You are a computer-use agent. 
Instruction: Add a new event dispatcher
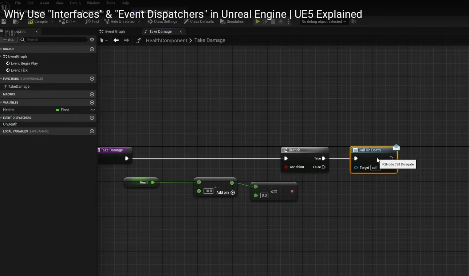(92, 118)
